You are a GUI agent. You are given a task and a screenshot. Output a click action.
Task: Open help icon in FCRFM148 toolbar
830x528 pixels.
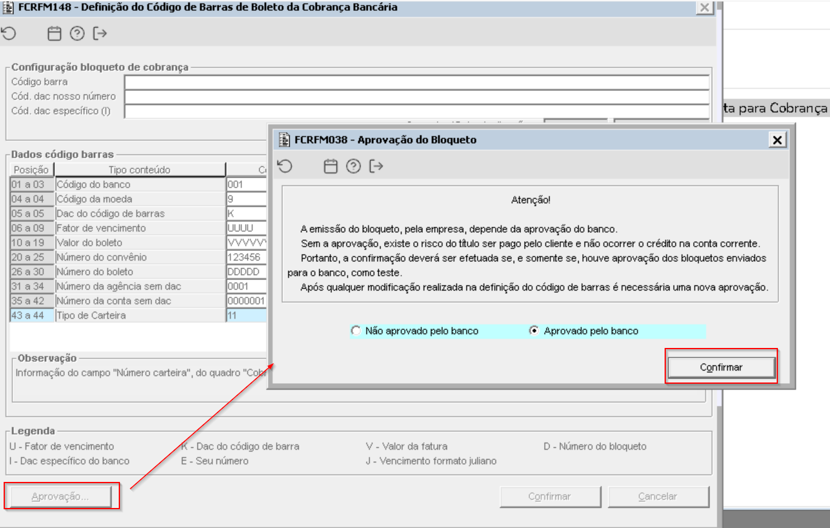point(77,34)
